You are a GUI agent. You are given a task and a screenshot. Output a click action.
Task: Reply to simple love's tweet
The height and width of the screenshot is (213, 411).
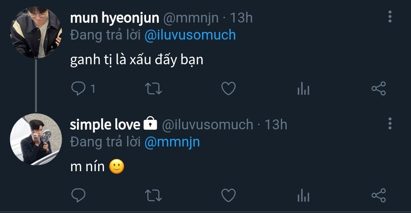pyautogui.click(x=78, y=196)
